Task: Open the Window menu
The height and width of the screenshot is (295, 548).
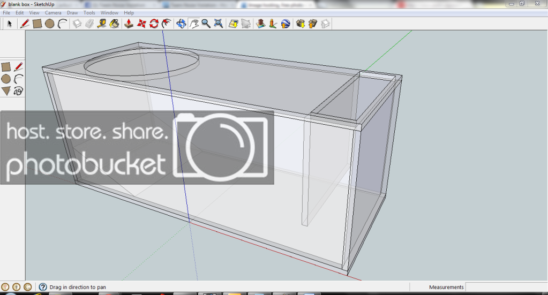Action: point(109,12)
